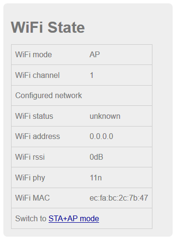Viewport: 176px width, 241px height.
Task: Select the Configured network label
Action: [x=49, y=96]
